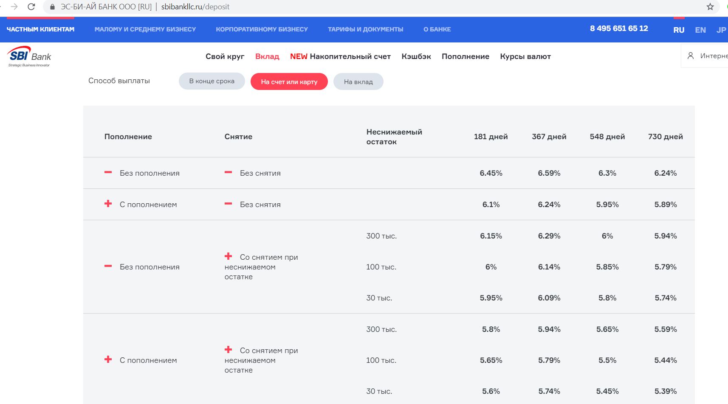This screenshot has height=404, width=728.
Task: Click rate 6.15% for 300 тыс.
Action: click(x=491, y=236)
